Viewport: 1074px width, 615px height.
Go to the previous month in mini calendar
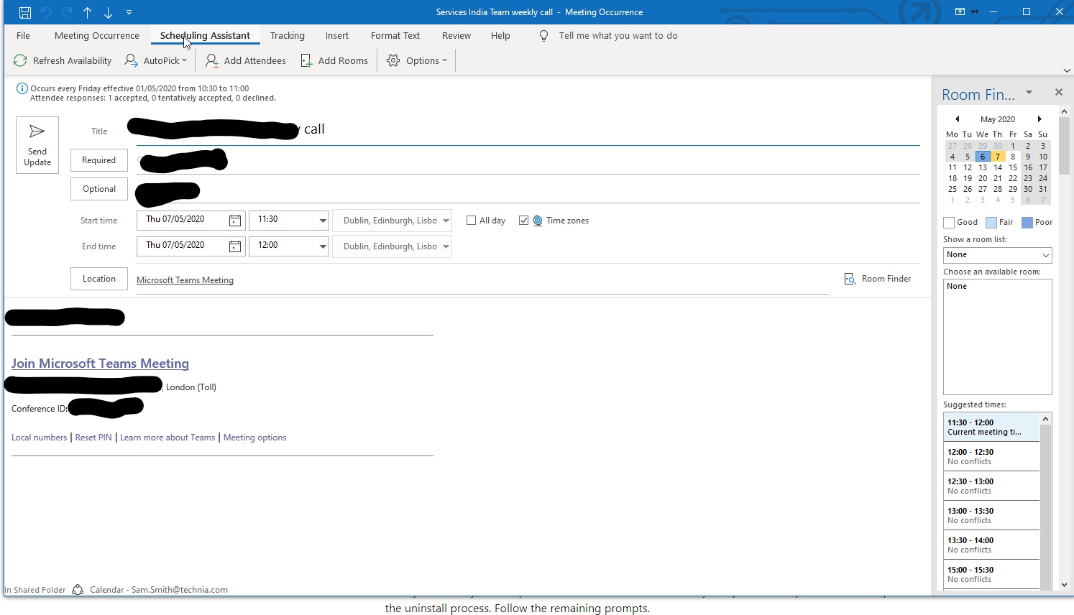point(957,119)
